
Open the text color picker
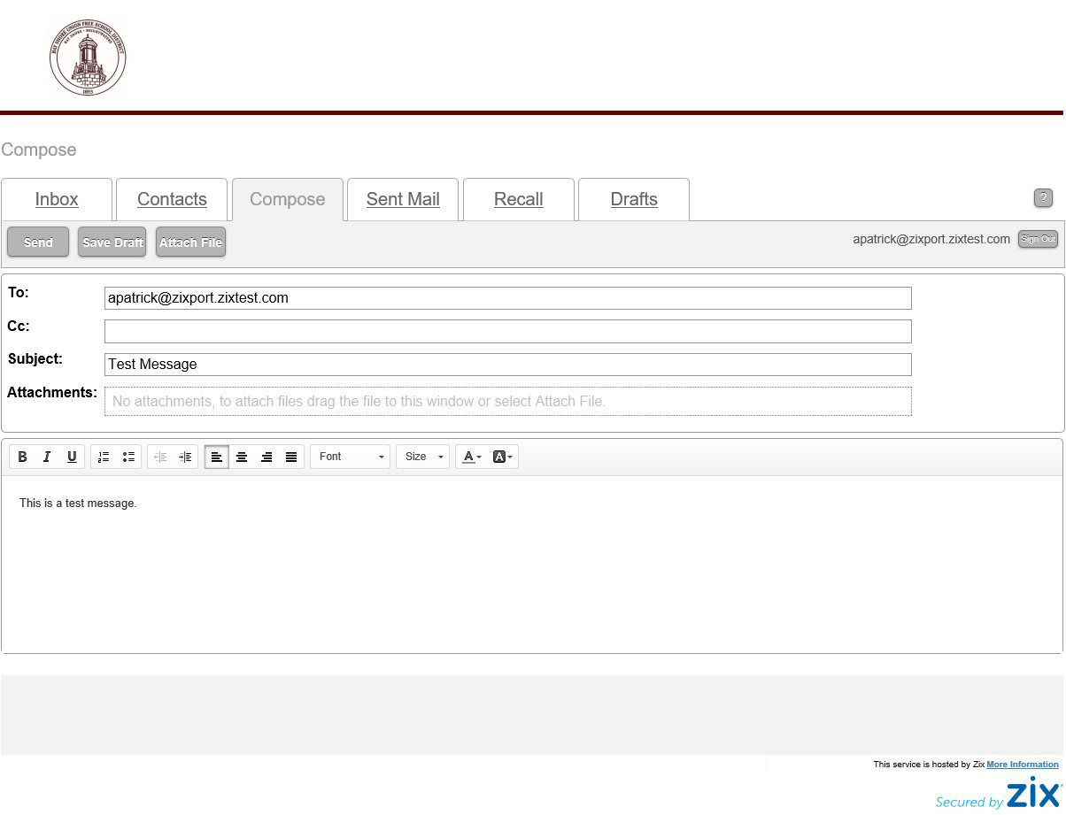tap(472, 457)
